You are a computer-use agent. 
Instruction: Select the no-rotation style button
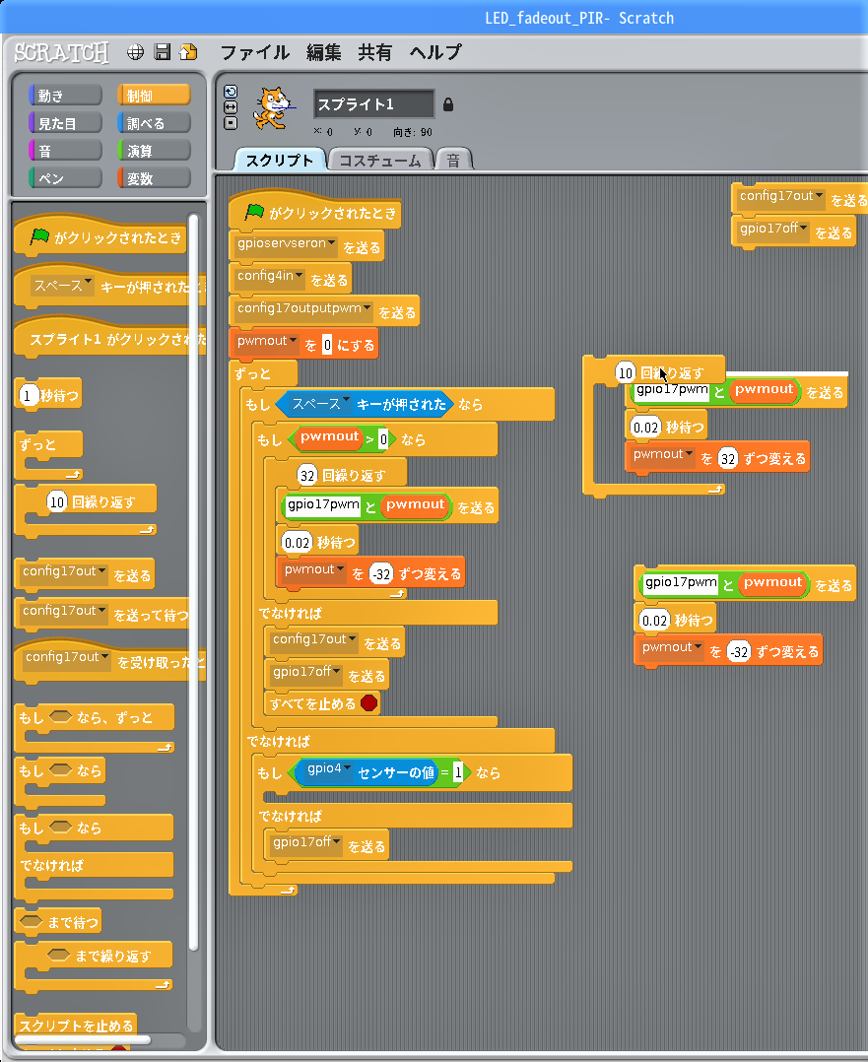click(231, 122)
